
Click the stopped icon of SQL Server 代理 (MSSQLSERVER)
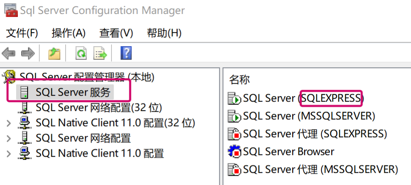(234, 170)
